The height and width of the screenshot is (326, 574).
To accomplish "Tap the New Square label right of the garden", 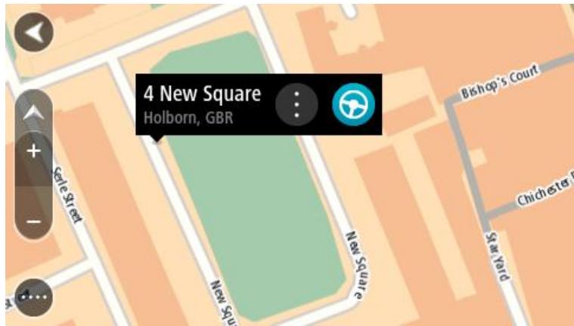I will (x=358, y=265).
